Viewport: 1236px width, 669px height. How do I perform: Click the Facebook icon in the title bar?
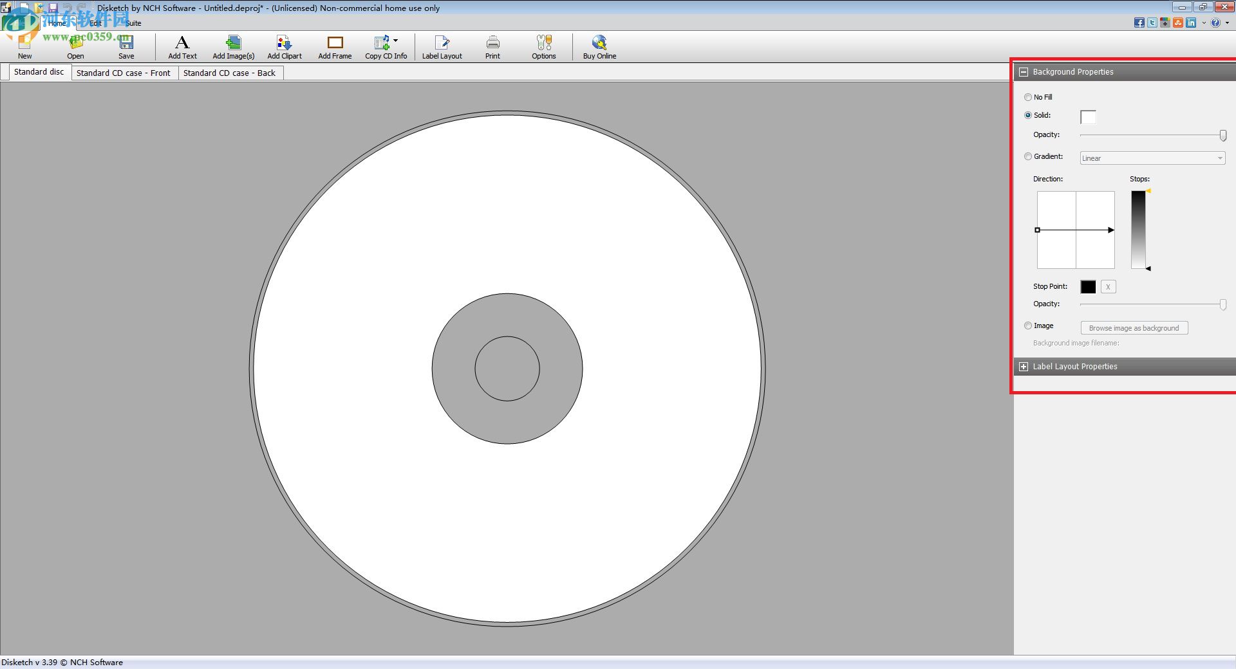(x=1139, y=23)
